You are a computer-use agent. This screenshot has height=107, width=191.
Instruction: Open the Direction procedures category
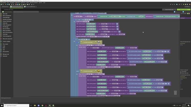tap(7, 19)
